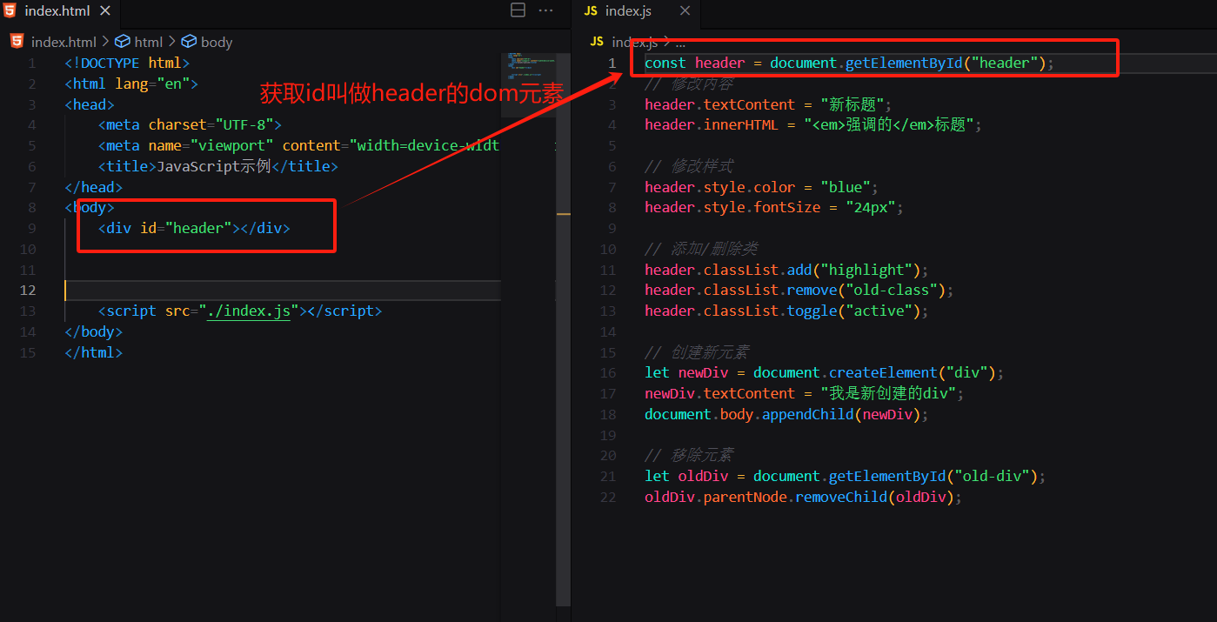Click the Split Editor icon in left pane
Viewport: 1217px width, 622px height.
coord(518,10)
